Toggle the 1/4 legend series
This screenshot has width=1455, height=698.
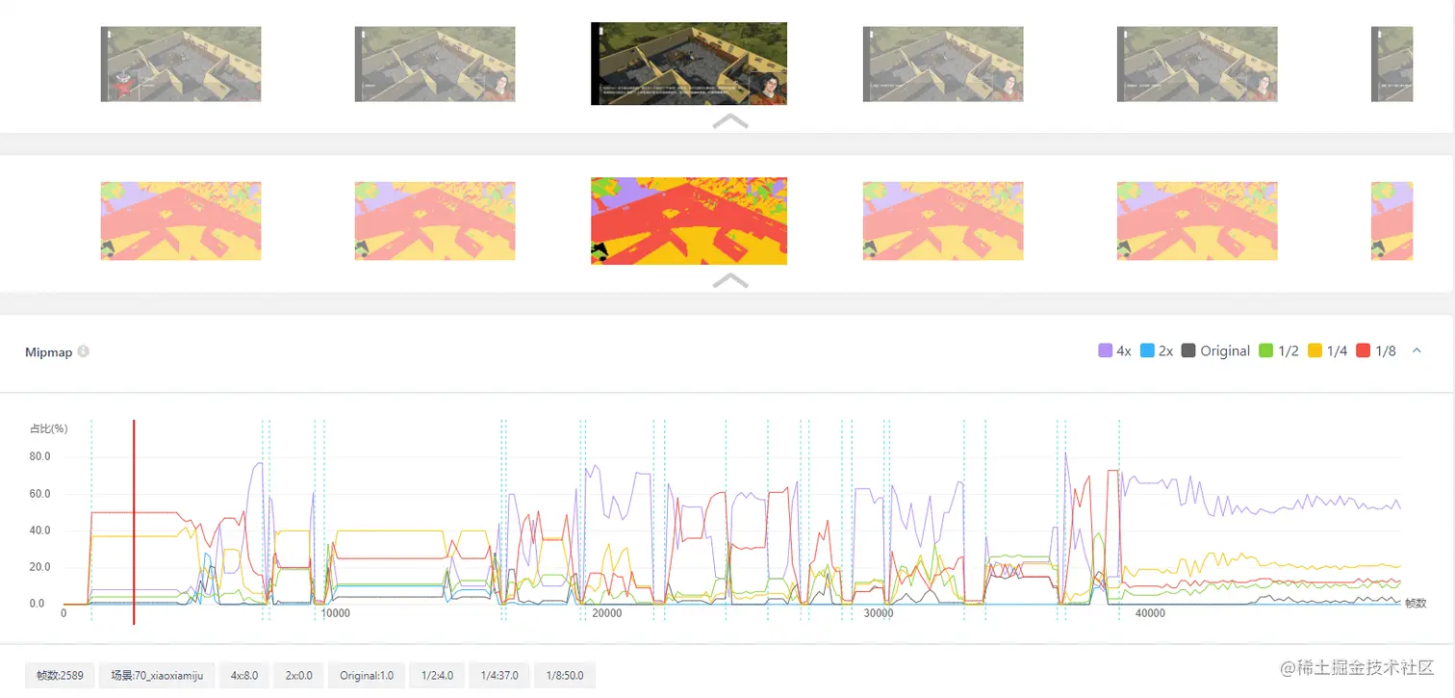[1327, 351]
